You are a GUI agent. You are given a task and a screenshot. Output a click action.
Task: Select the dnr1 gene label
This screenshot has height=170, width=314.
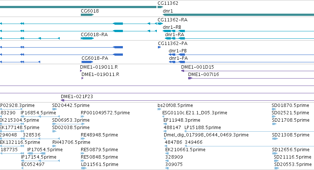pos(168,11)
